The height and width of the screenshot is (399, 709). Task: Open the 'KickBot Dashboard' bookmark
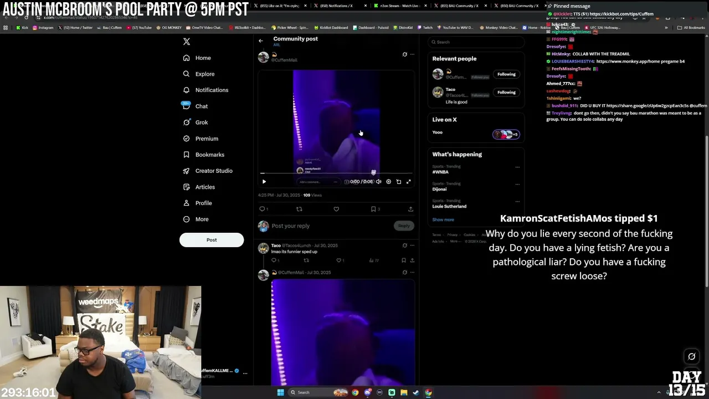pyautogui.click(x=331, y=28)
